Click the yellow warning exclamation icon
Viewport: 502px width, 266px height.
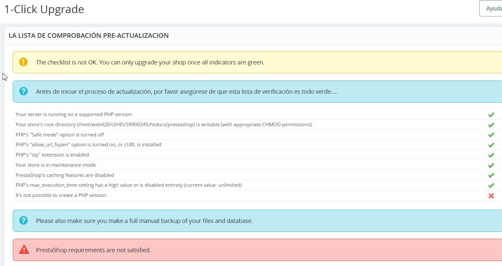click(x=23, y=62)
